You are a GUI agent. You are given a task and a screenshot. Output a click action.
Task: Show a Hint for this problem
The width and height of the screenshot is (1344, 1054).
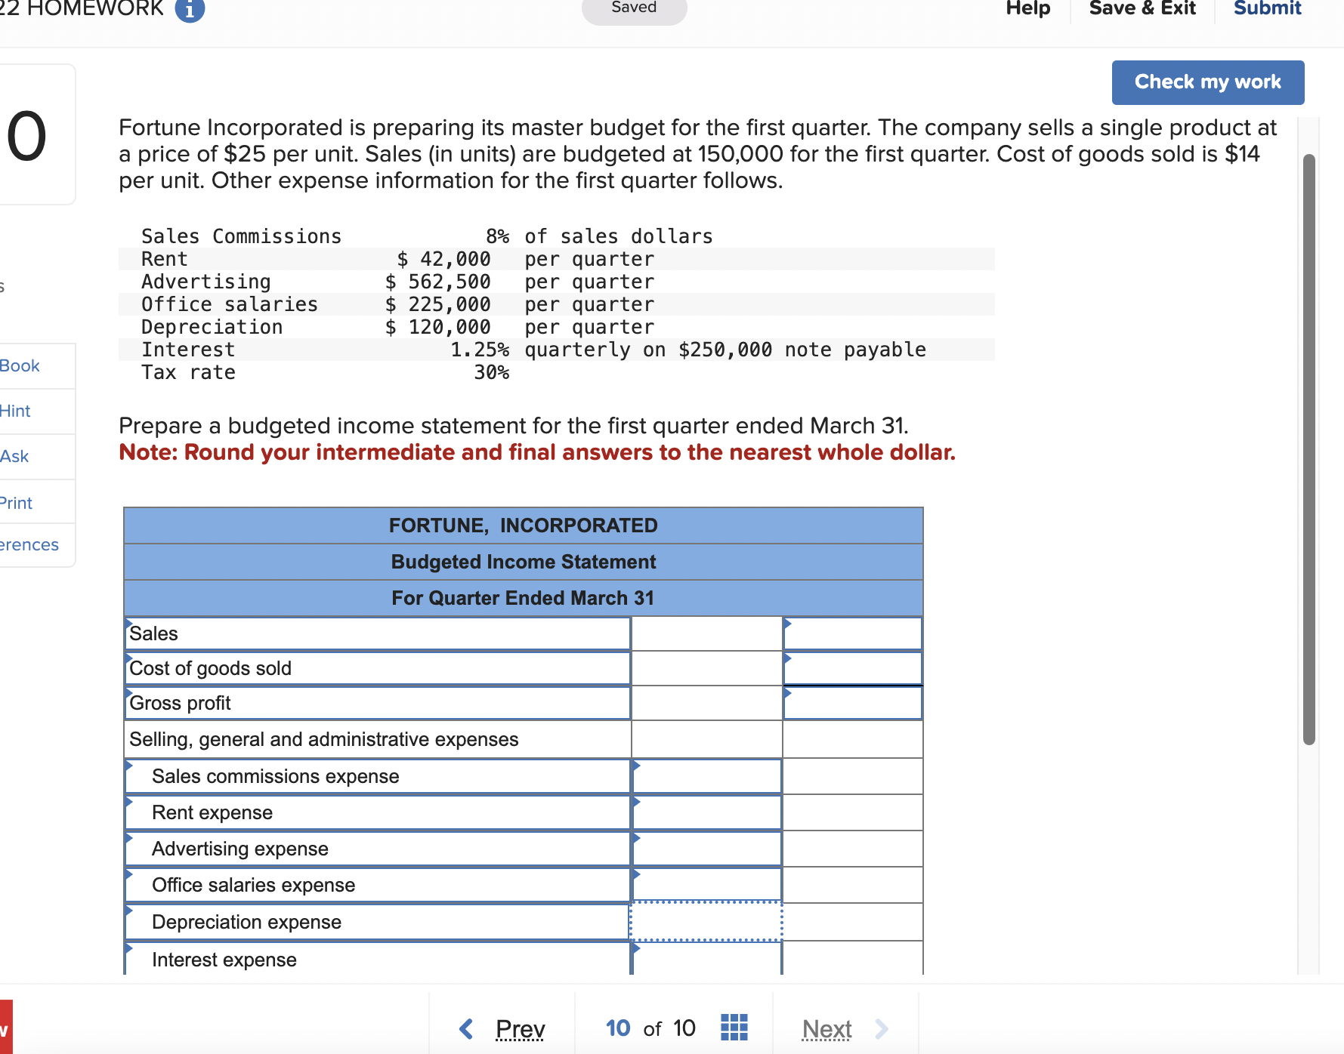14,411
